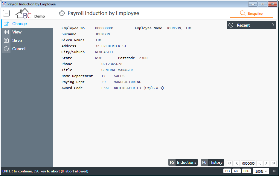Click the ENTER to continue status message
The width and height of the screenshot is (279, 176).
(45, 171)
